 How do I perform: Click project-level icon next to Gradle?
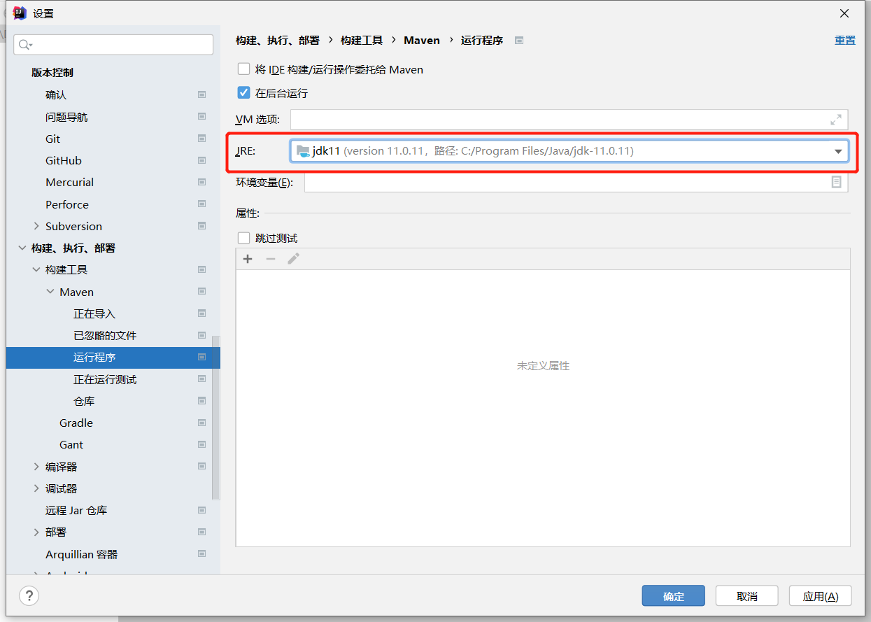[x=201, y=423]
